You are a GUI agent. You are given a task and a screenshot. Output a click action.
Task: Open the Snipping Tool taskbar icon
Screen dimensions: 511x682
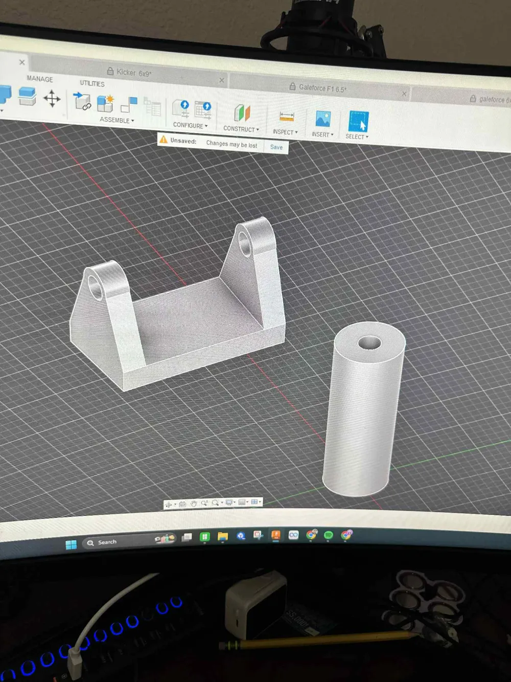(x=259, y=535)
